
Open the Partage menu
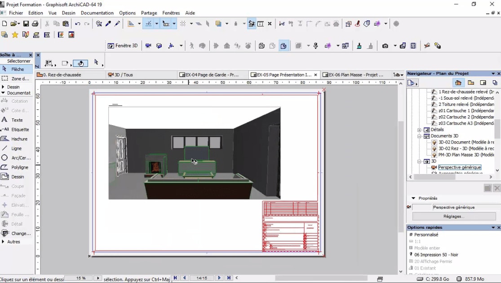(149, 13)
